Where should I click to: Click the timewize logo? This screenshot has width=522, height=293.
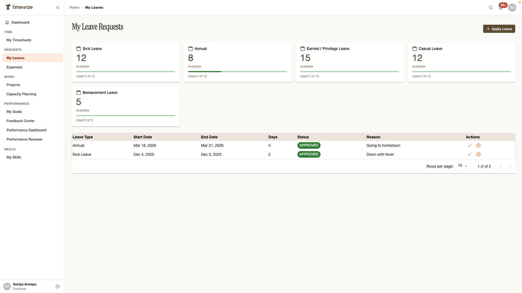tap(19, 7)
